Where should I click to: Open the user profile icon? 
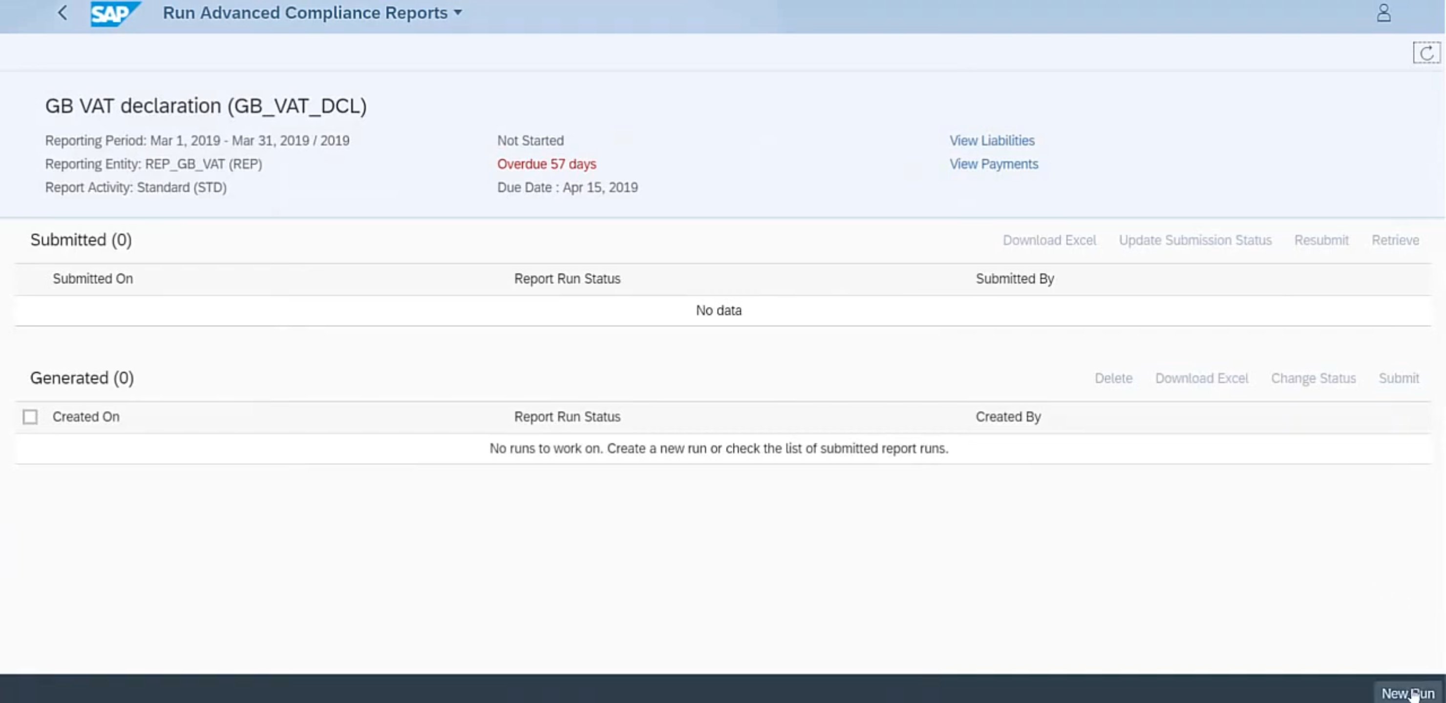[1383, 13]
